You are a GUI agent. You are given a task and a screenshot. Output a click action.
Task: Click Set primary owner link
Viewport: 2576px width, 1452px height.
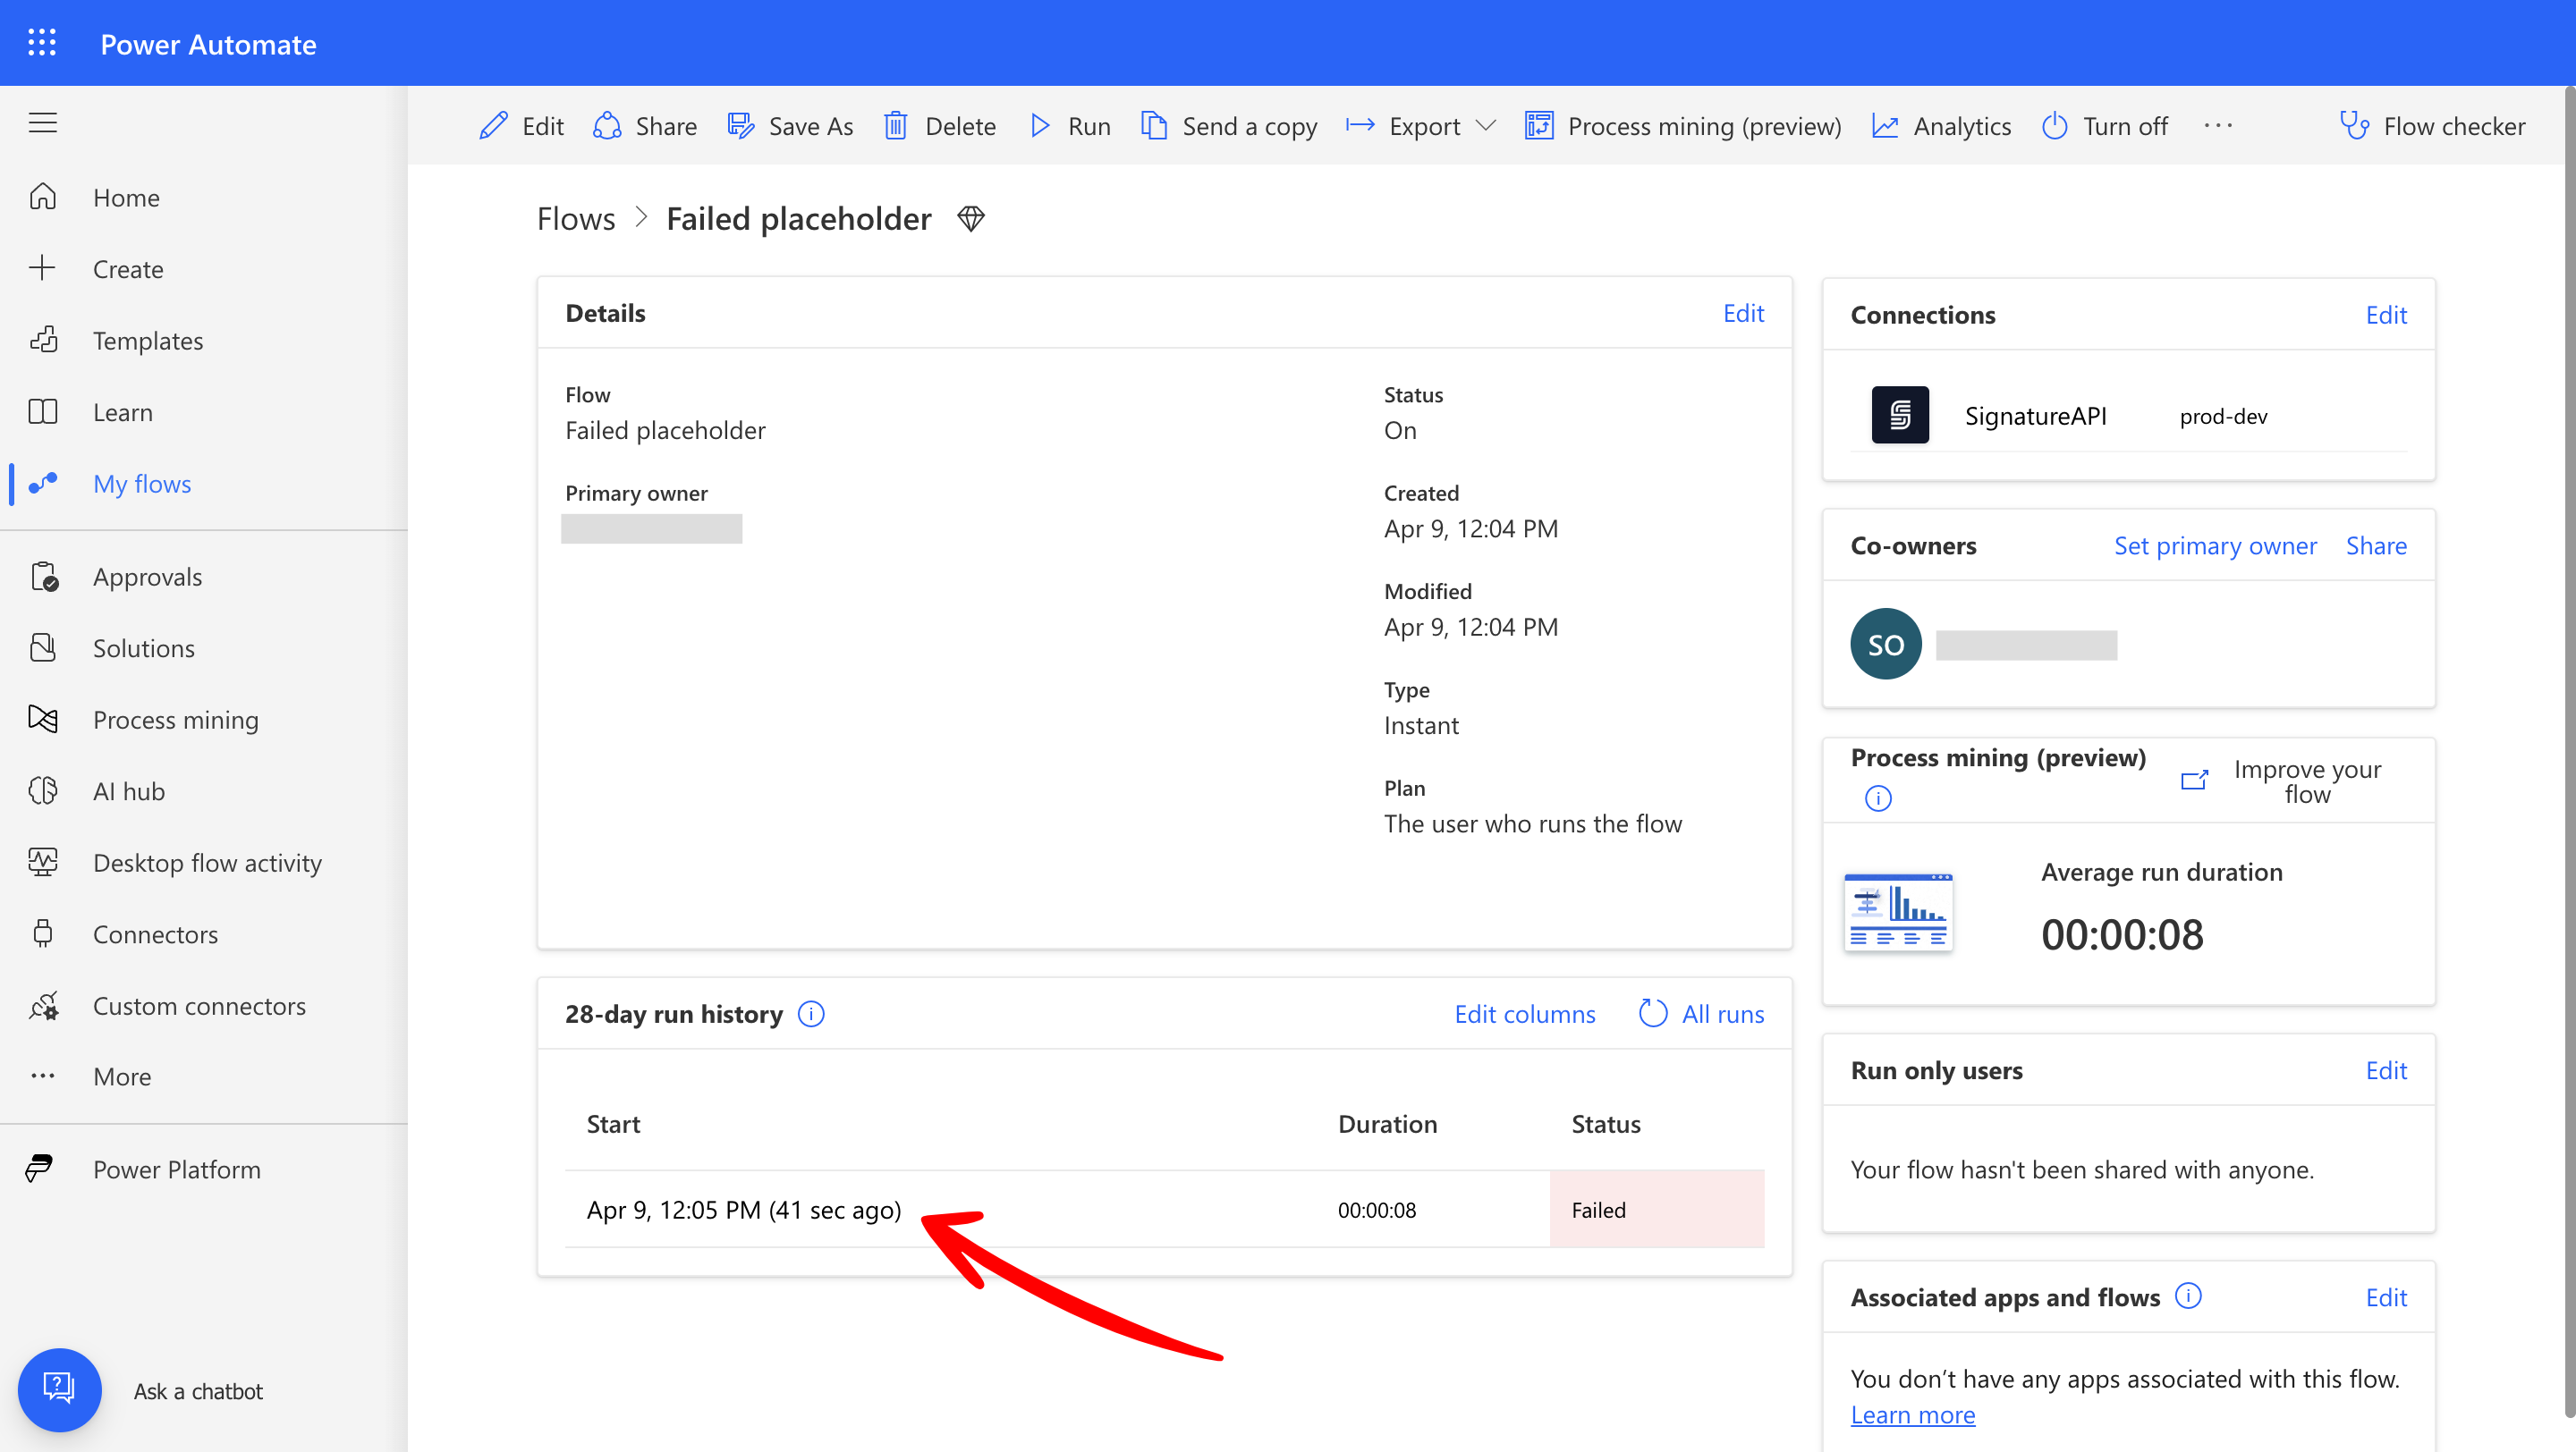[2214, 545]
